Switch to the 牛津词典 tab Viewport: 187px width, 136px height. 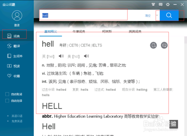click(79, 31)
